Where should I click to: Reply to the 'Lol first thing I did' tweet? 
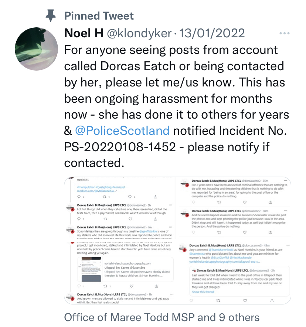tap(79, 219)
